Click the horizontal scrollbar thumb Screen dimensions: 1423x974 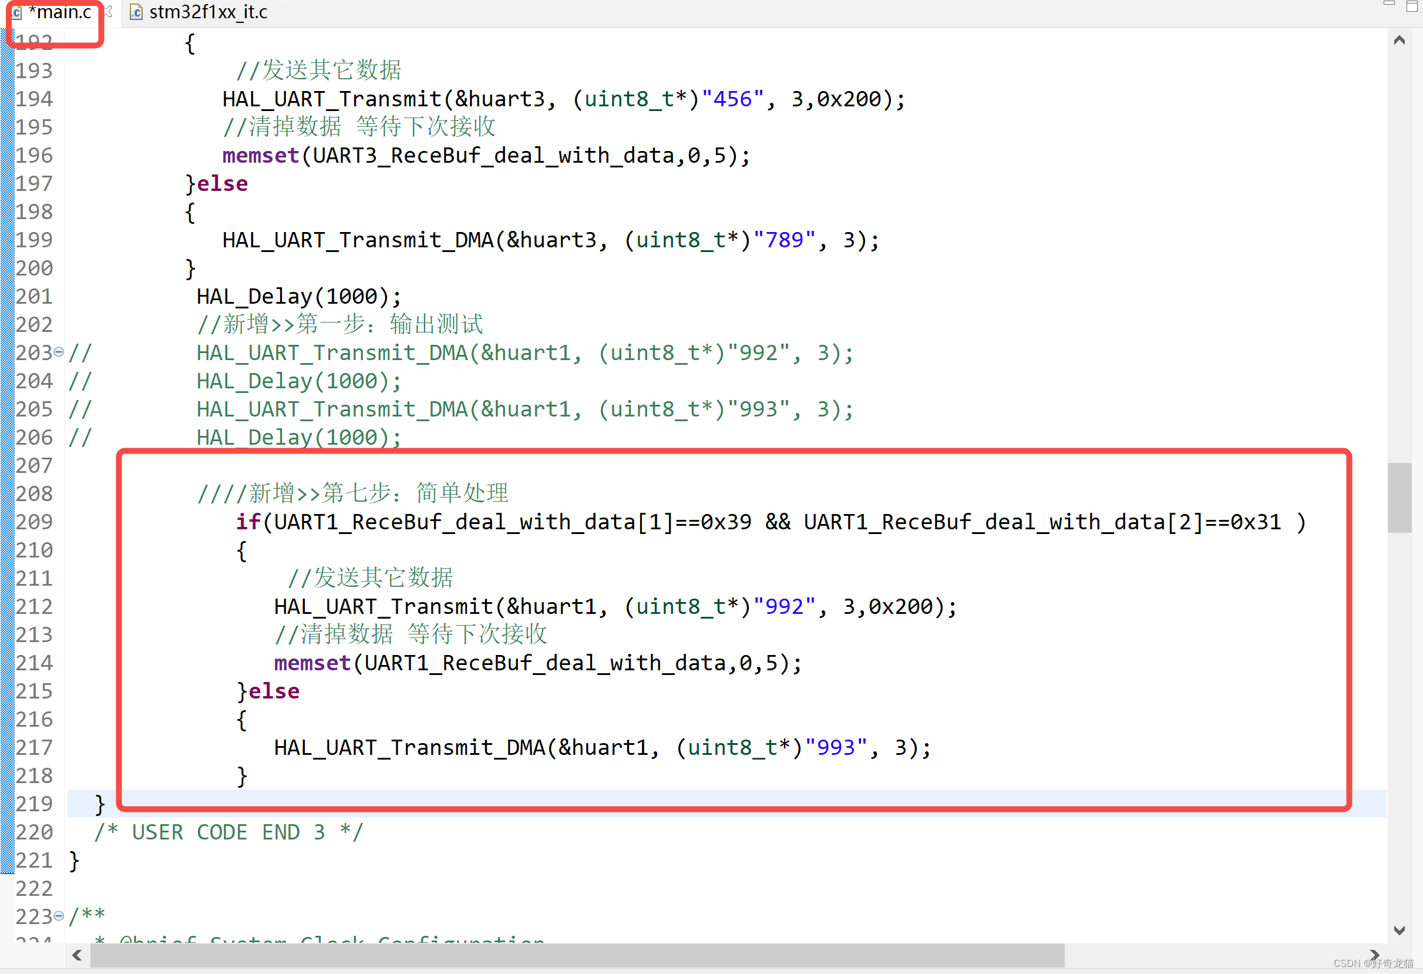pyautogui.click(x=577, y=955)
